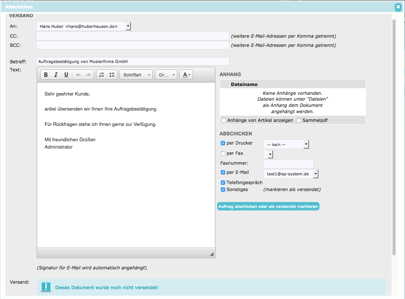
Task: Apply italic formatting in editor toolbar
Action: [56, 75]
